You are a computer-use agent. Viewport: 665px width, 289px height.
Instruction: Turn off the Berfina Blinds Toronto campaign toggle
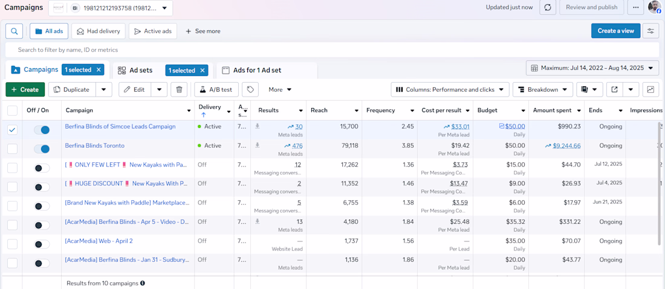click(42, 149)
